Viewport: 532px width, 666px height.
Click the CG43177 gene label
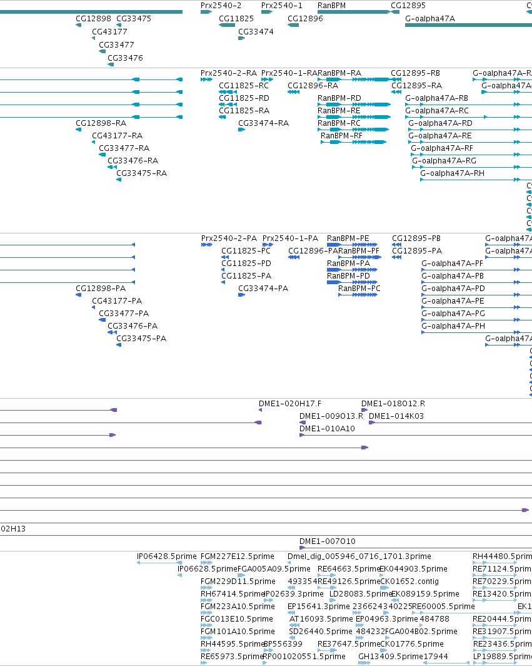109,32
